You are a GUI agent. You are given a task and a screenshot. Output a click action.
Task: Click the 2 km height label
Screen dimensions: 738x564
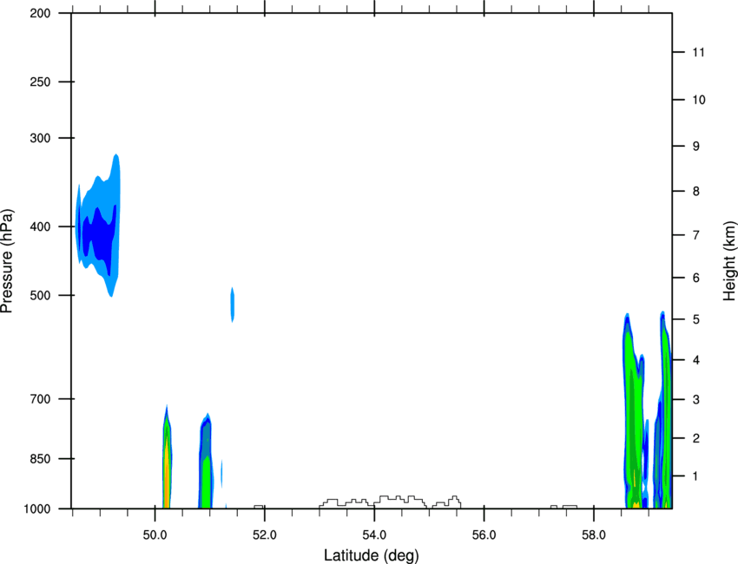[695, 438]
